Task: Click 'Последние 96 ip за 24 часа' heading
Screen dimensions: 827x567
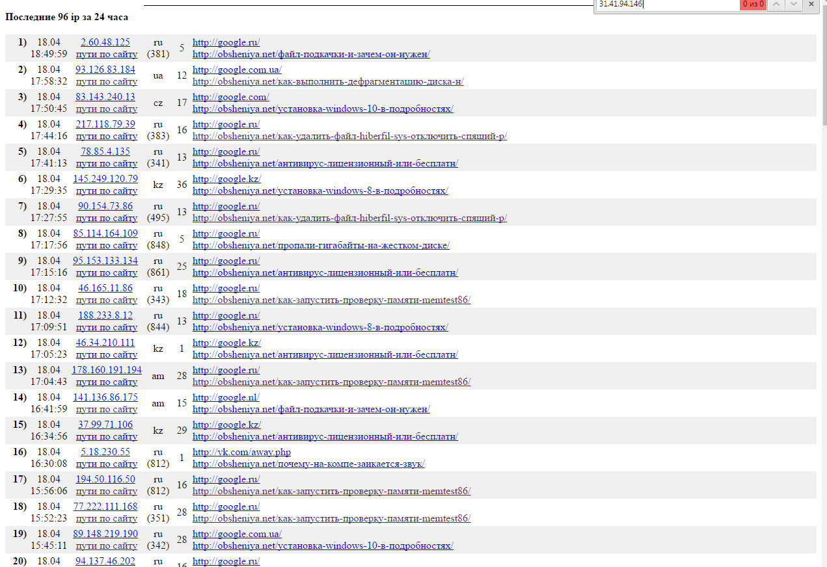Action: point(66,17)
